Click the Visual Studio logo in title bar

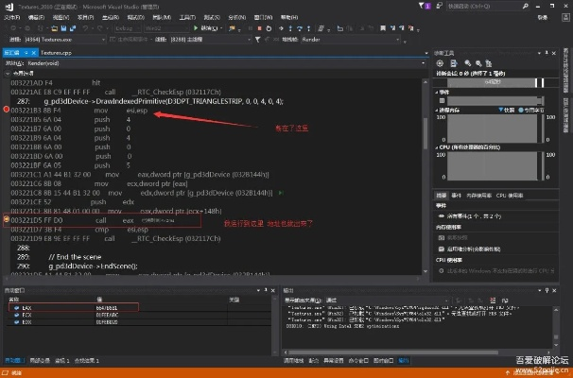point(8,5)
